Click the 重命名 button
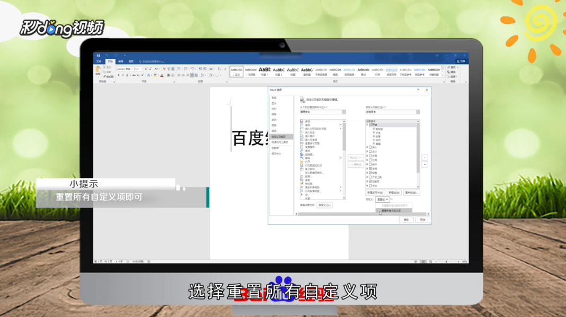Screen dimensions: 566x317 pyautogui.click(x=411, y=193)
